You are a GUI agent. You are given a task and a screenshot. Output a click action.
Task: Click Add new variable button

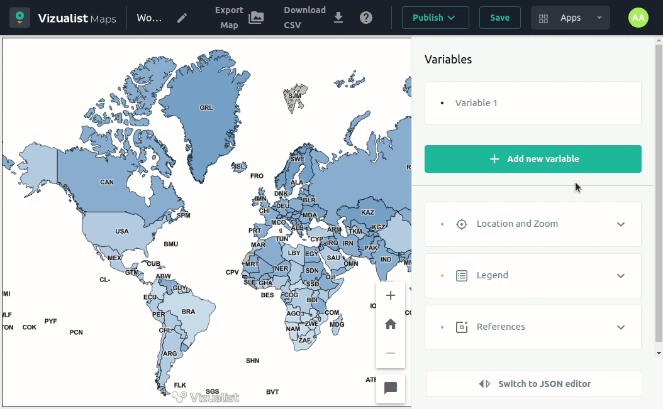tap(533, 159)
